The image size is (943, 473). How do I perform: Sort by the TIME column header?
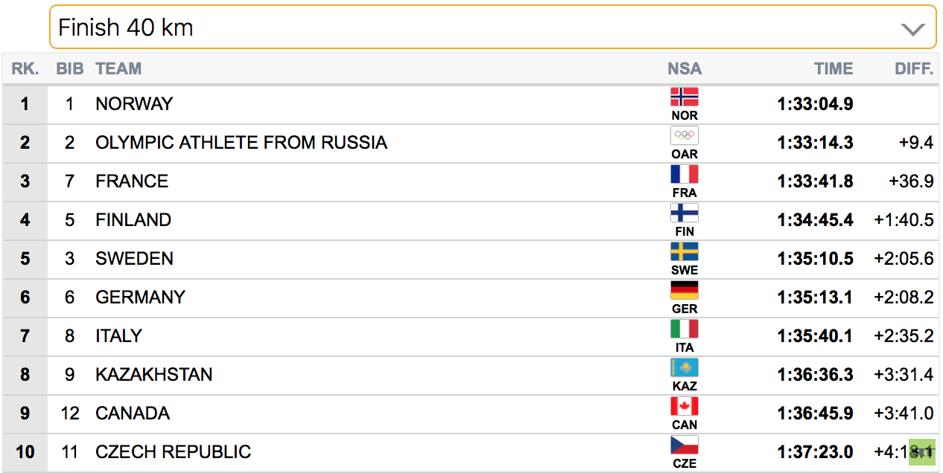[x=834, y=68]
